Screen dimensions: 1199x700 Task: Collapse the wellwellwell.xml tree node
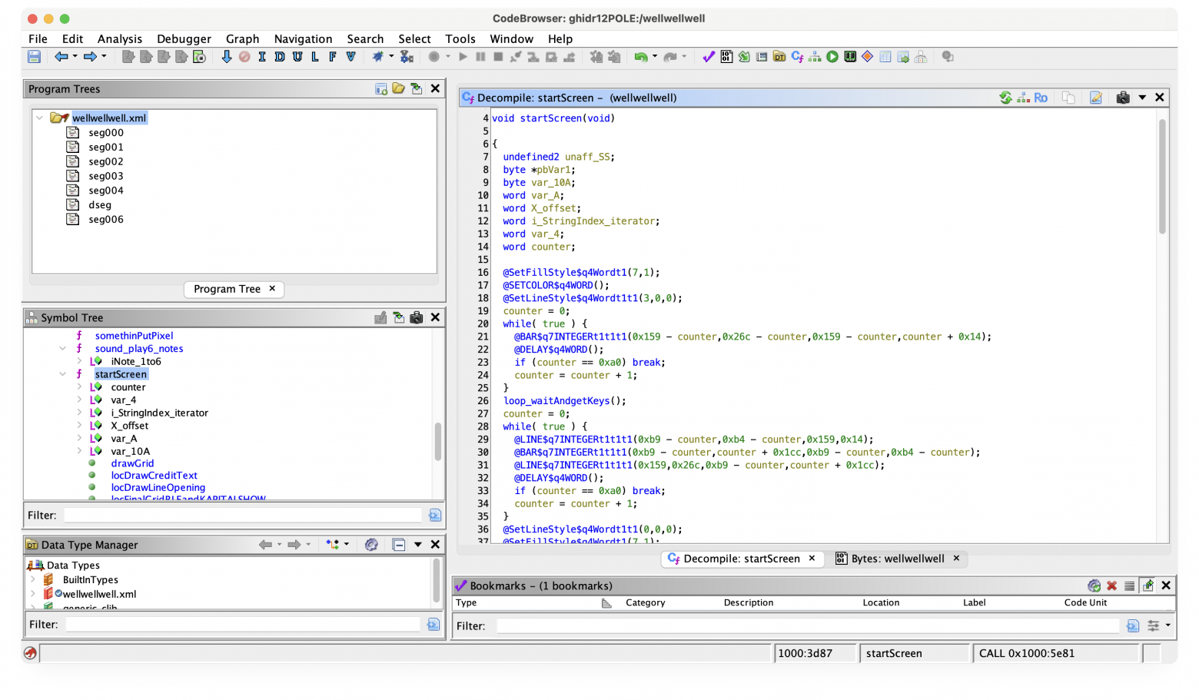39,118
